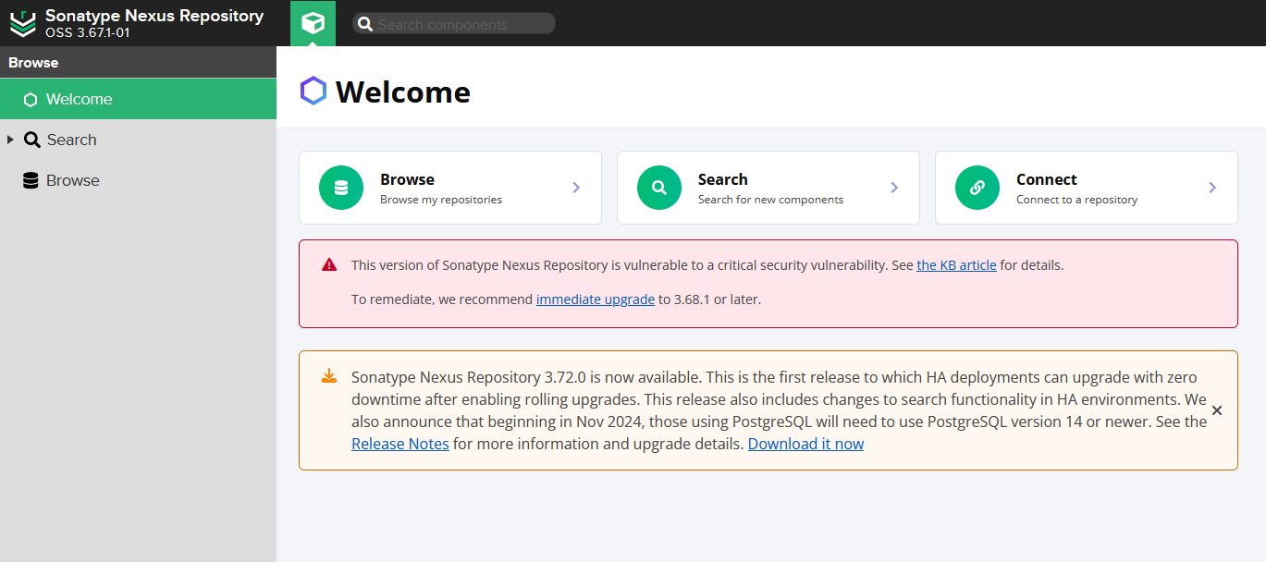Follow the immediate upgrade link
The height and width of the screenshot is (562, 1266).
click(596, 299)
